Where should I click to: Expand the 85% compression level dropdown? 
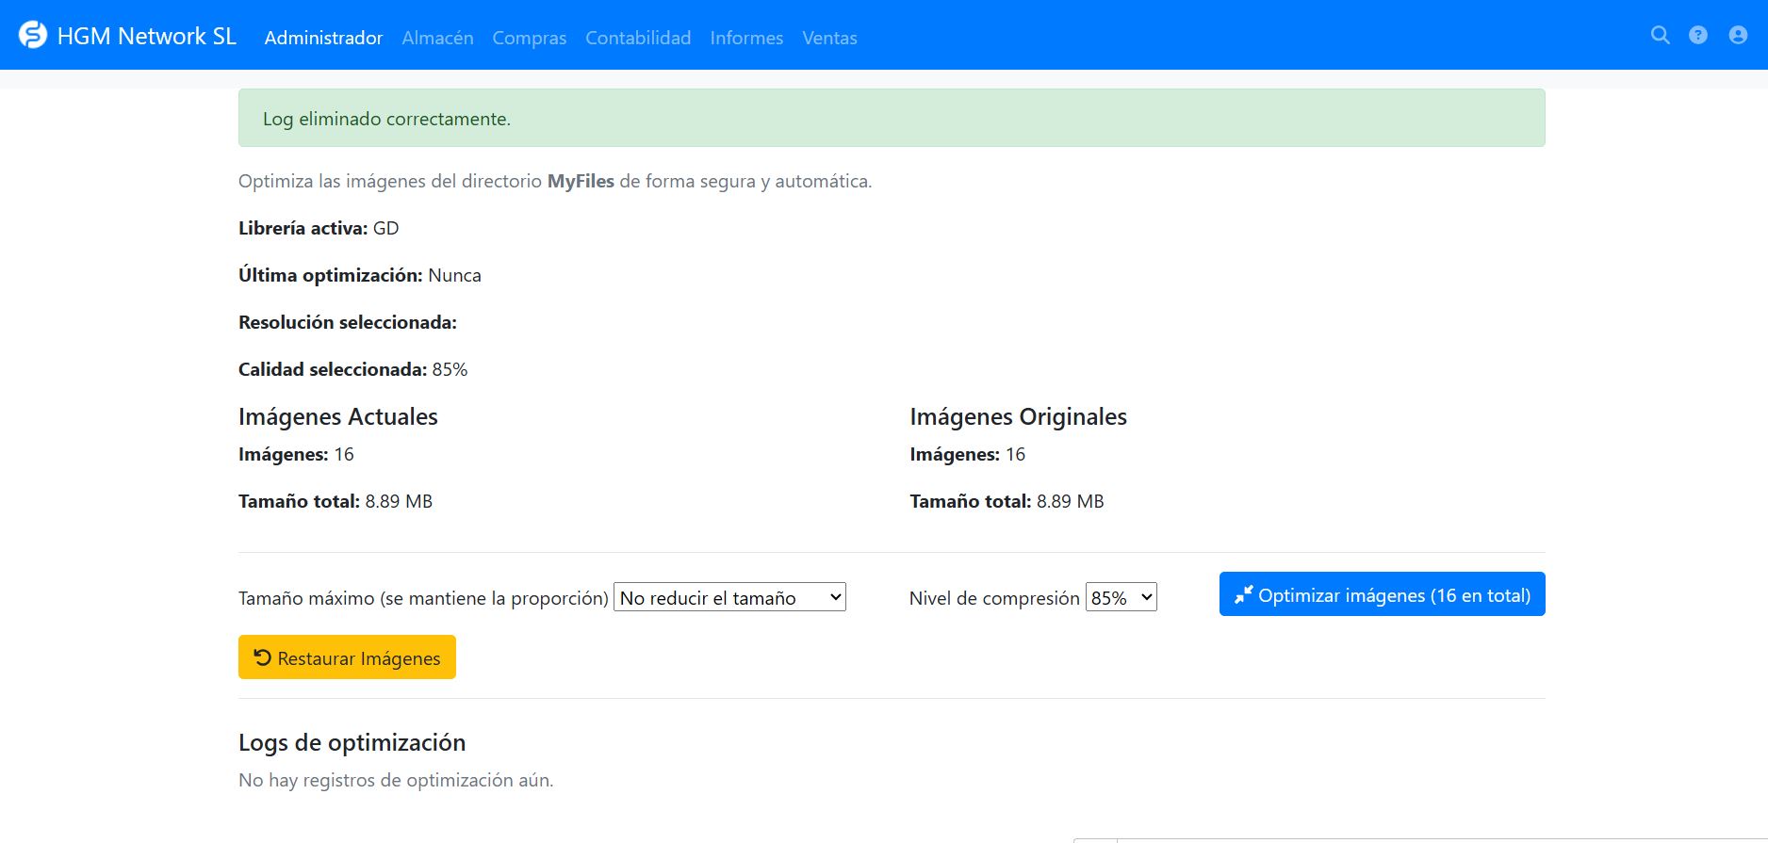coord(1121,597)
